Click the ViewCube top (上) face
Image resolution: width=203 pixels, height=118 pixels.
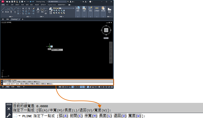pyautogui.click(x=106, y=30)
